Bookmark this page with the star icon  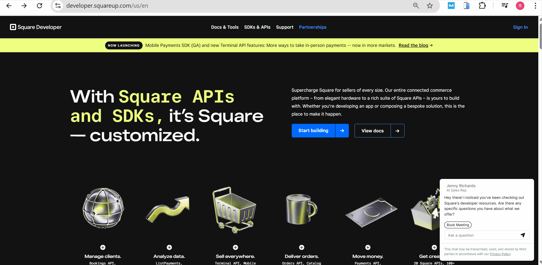tap(430, 6)
